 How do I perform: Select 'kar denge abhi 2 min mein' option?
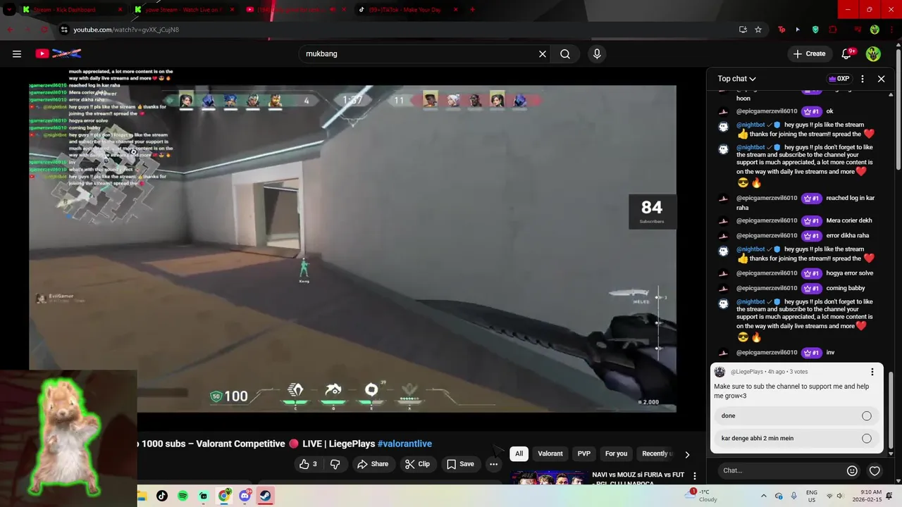(x=796, y=438)
